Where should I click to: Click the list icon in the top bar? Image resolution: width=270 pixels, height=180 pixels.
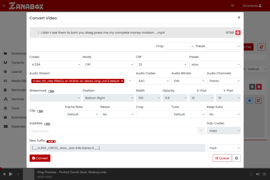click(232, 5)
